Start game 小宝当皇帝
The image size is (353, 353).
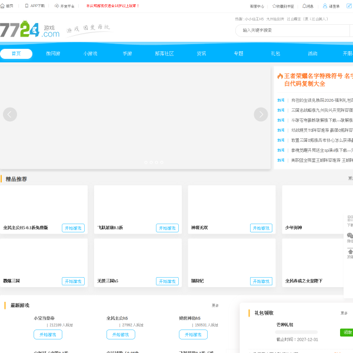48,335
